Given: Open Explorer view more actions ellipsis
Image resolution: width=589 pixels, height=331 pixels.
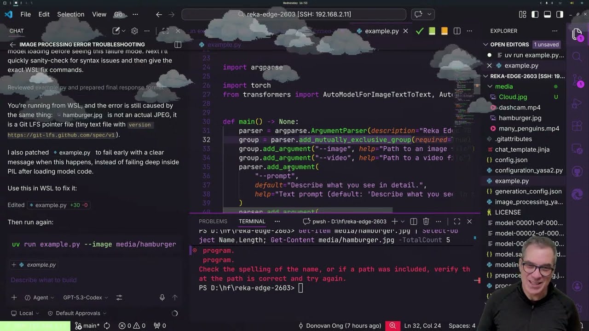Looking at the screenshot, I should [555, 31].
